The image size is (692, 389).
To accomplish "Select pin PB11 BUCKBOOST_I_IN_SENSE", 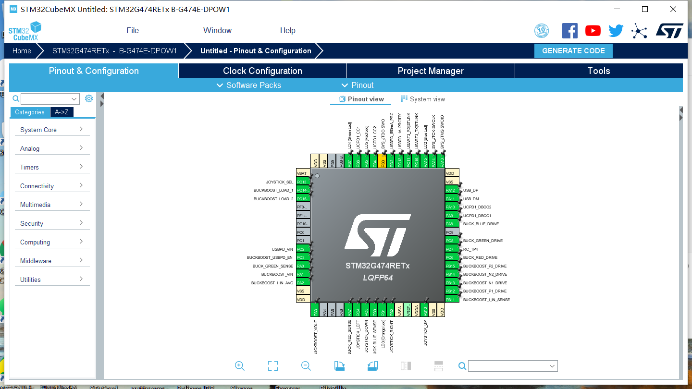I will (x=452, y=300).
